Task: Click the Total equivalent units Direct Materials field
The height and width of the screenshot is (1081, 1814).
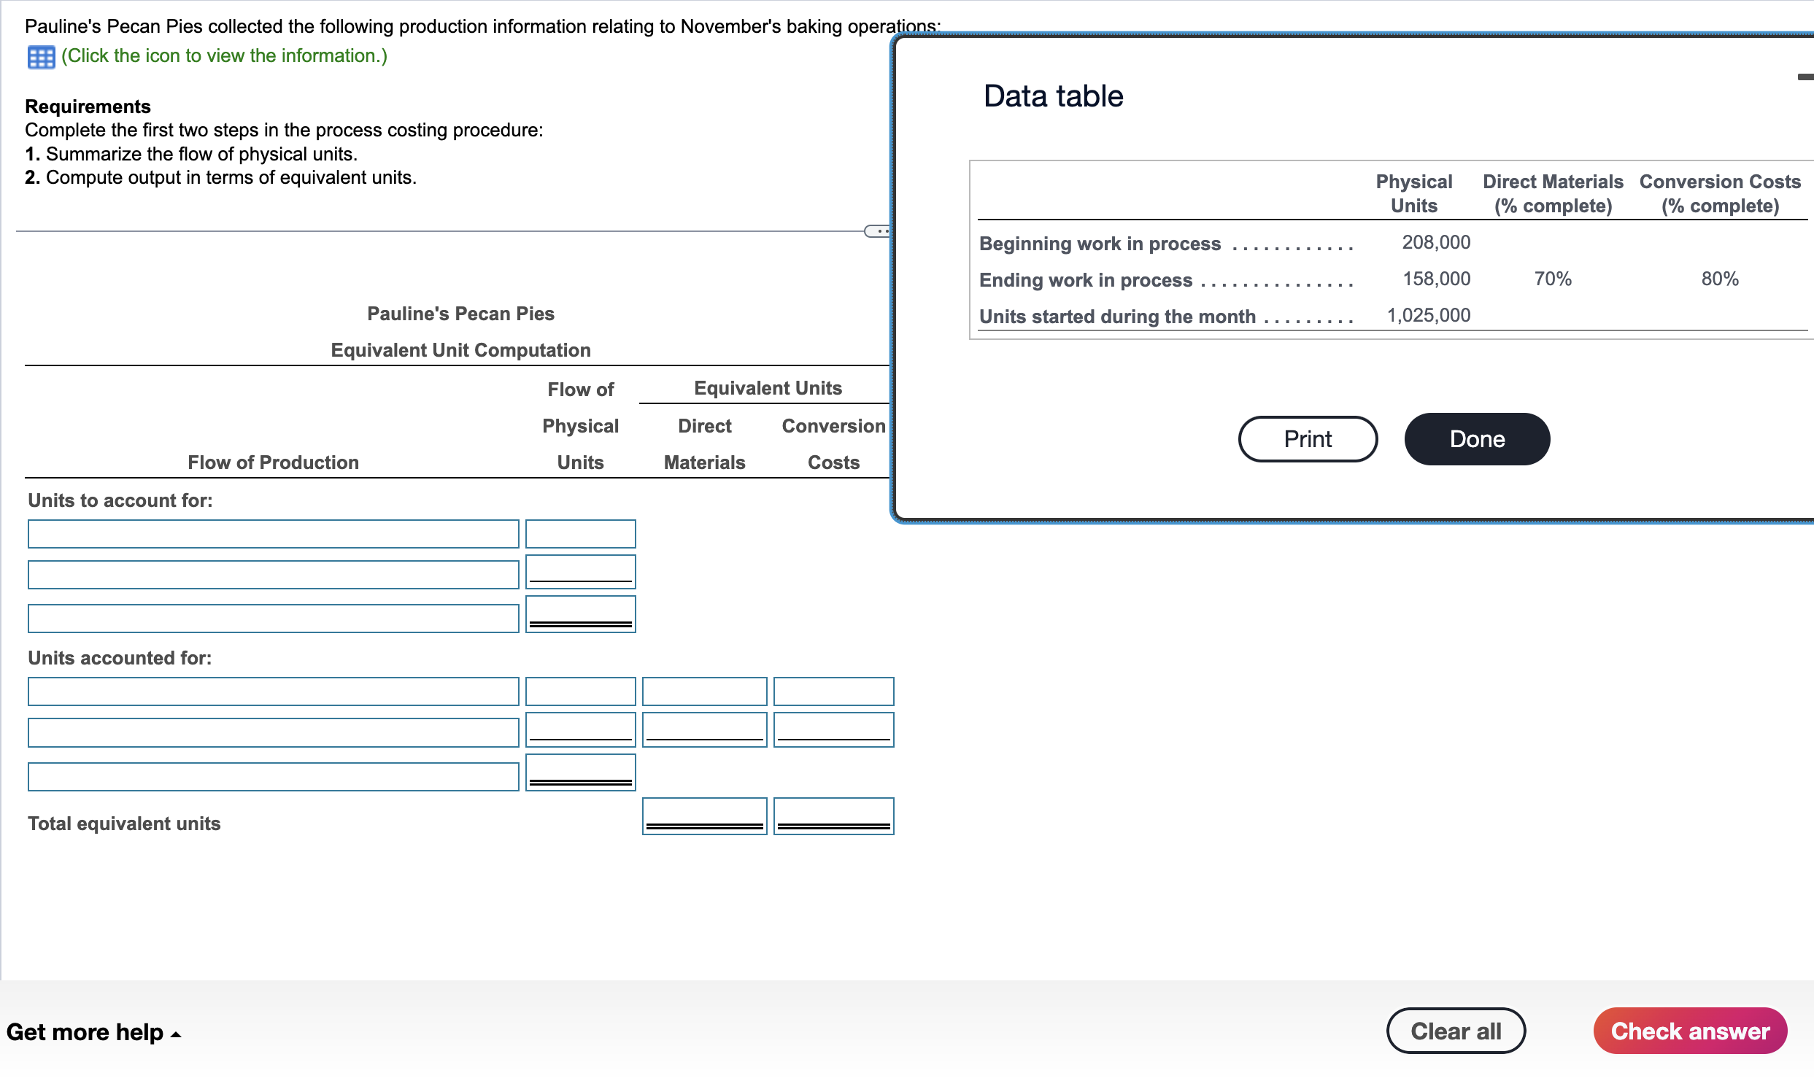Action: [x=703, y=815]
